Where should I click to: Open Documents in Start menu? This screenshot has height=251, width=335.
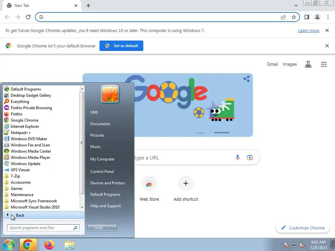(x=100, y=124)
